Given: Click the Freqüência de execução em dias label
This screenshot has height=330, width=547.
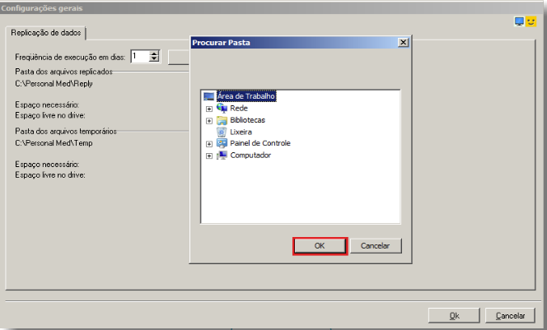Looking at the screenshot, I should point(70,57).
